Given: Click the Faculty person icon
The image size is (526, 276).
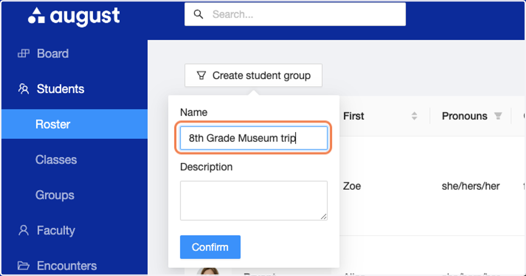Looking at the screenshot, I should point(23,231).
